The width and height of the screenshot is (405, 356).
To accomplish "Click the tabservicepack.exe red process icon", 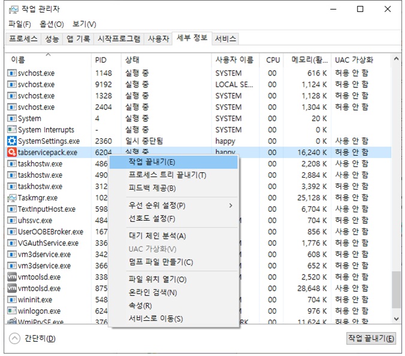I will click(x=12, y=153).
